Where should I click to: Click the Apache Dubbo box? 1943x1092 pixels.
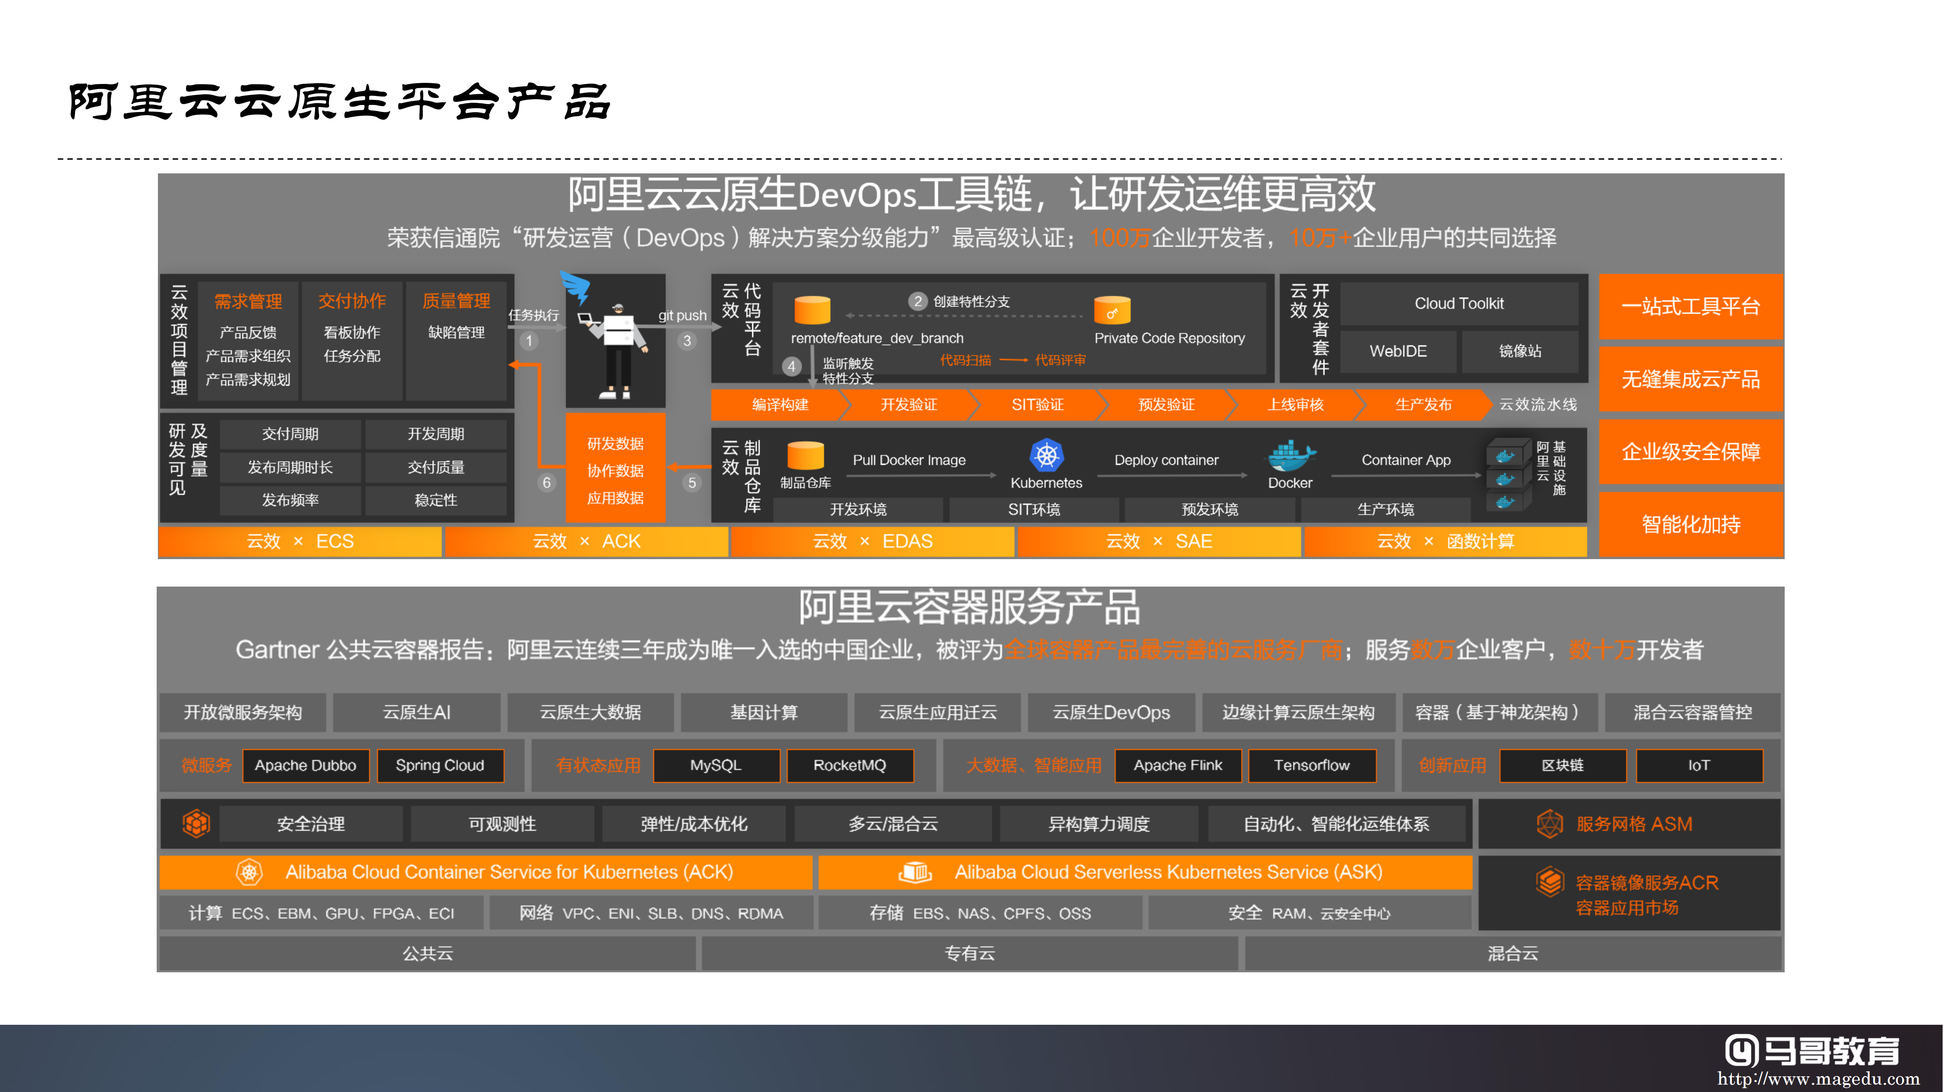coord(306,766)
